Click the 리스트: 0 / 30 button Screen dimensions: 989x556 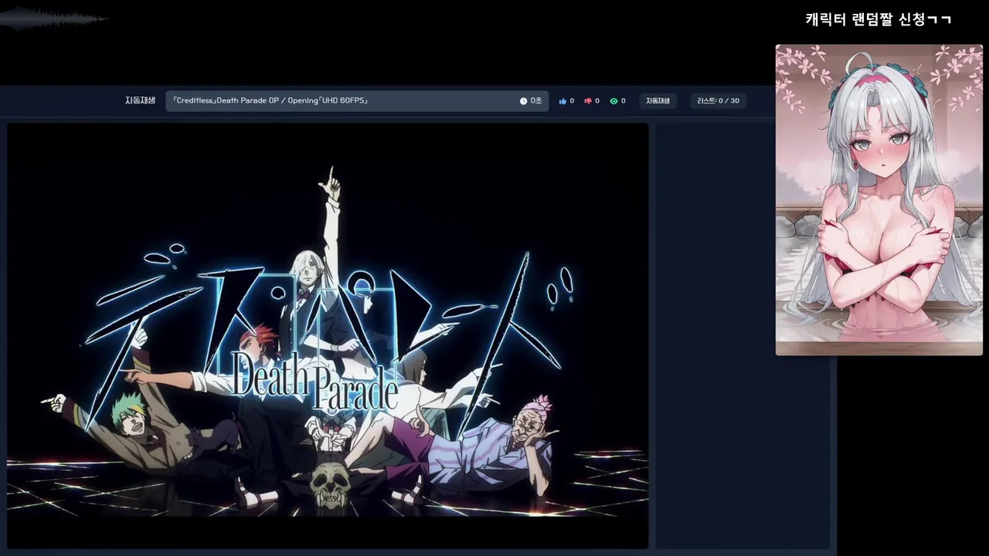[718, 101]
